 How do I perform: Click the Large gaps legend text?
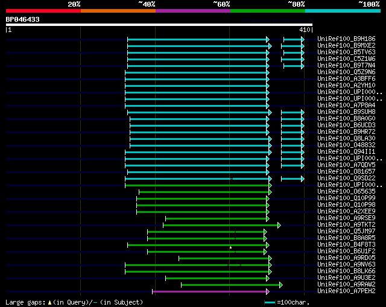[x=74, y=302]
